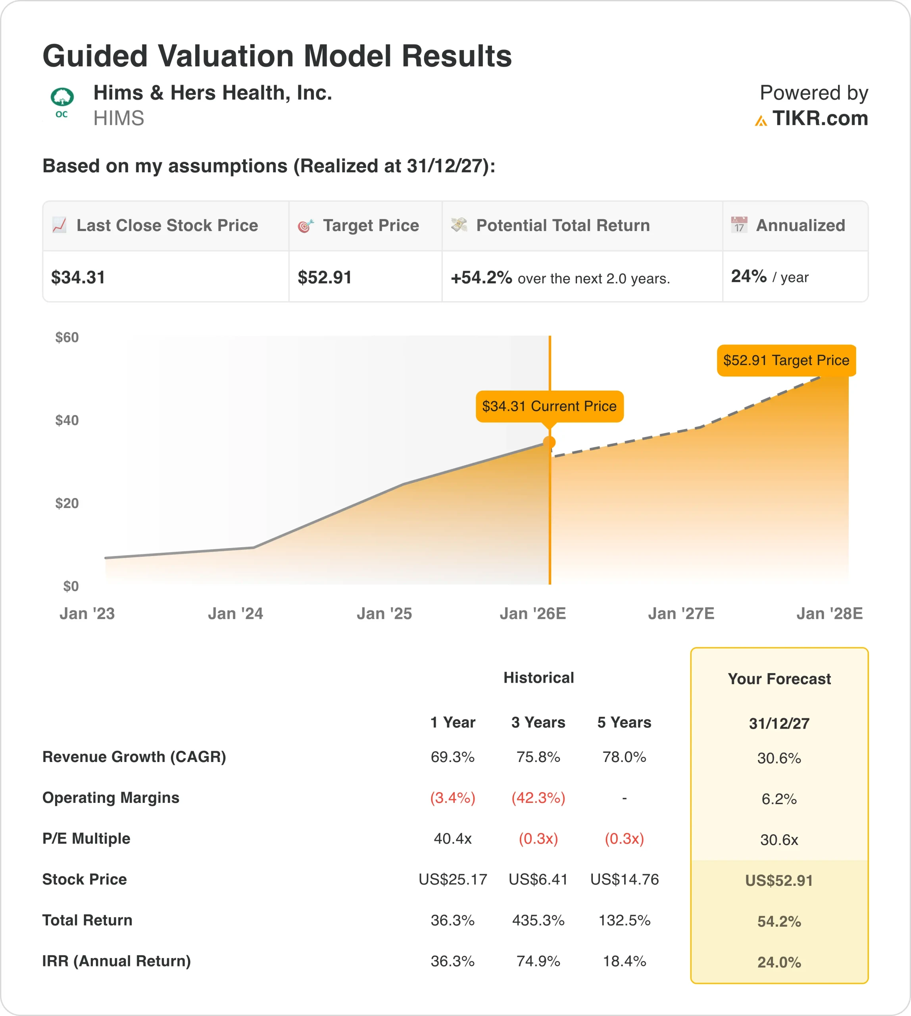Select the 3 Years historical column header
Viewport: 911px width, 1016px height.
click(538, 722)
